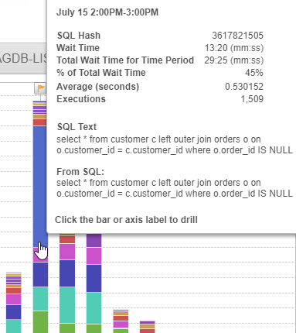Open the partially hidden AGDB-LIS tab button
Viewport: 296px width, 333px height.
pyautogui.click(x=23, y=59)
